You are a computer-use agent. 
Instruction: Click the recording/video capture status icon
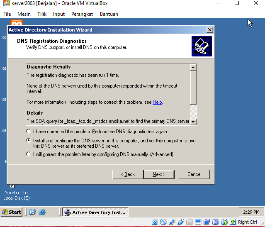(207, 222)
